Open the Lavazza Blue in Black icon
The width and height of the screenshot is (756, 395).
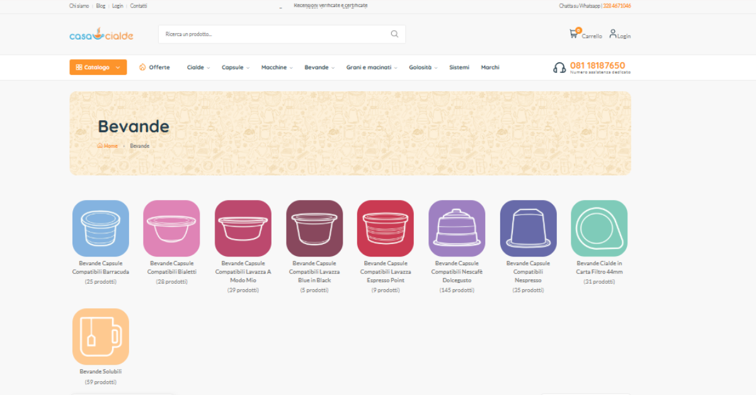314,228
